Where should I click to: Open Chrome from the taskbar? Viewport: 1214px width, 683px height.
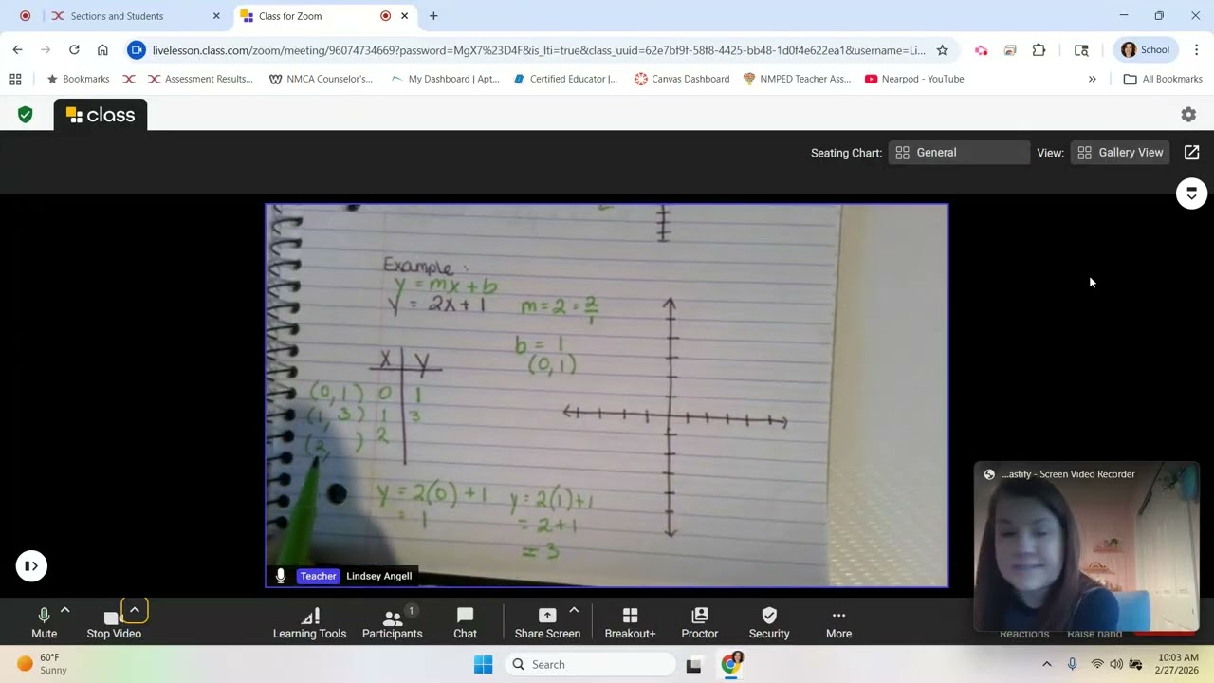[731, 664]
